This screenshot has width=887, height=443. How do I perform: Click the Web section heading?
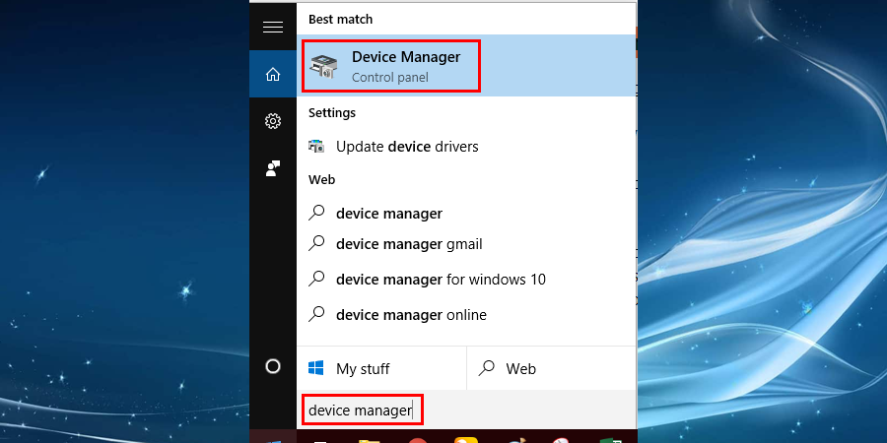coord(322,180)
